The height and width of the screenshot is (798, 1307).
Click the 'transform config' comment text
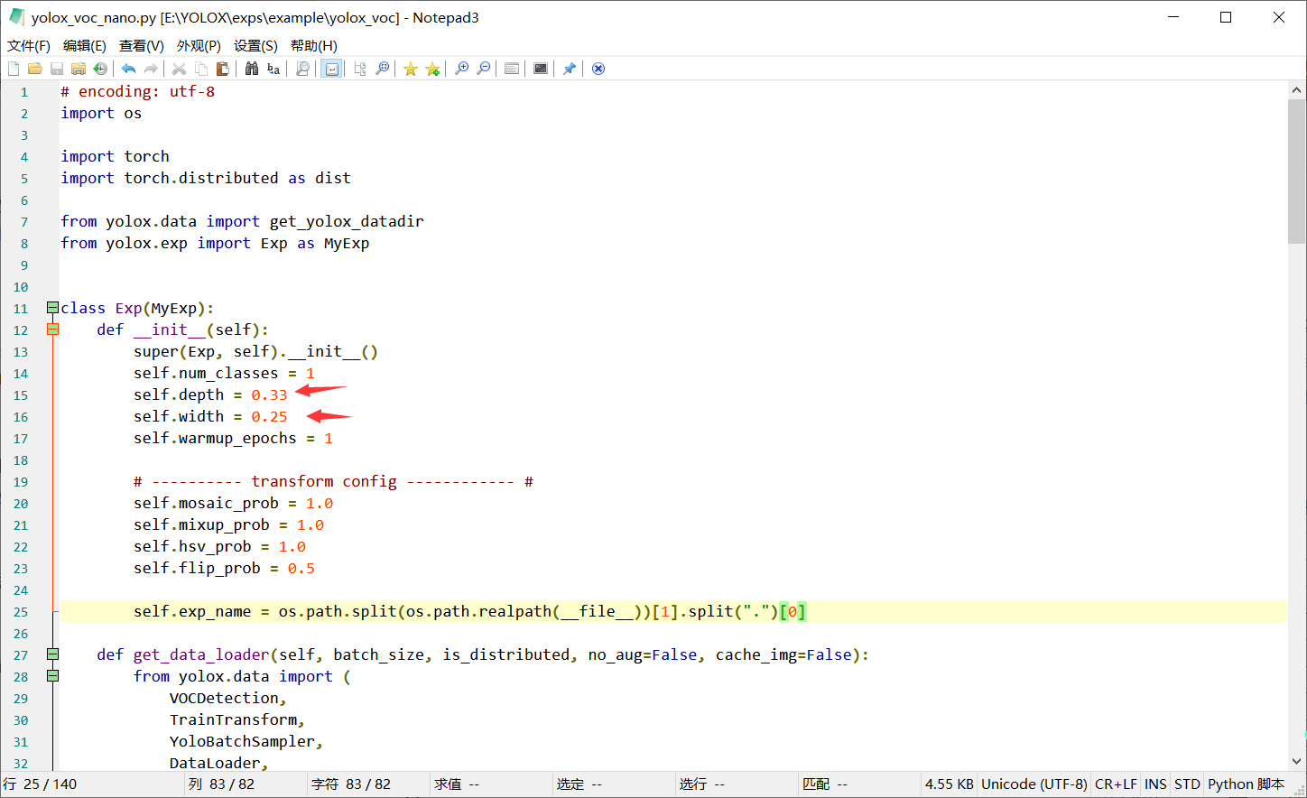click(324, 481)
